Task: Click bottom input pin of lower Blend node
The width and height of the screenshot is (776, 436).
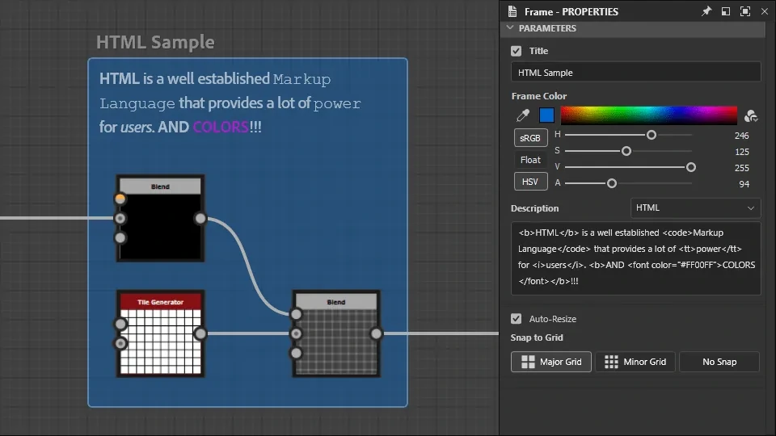Action: pos(296,353)
